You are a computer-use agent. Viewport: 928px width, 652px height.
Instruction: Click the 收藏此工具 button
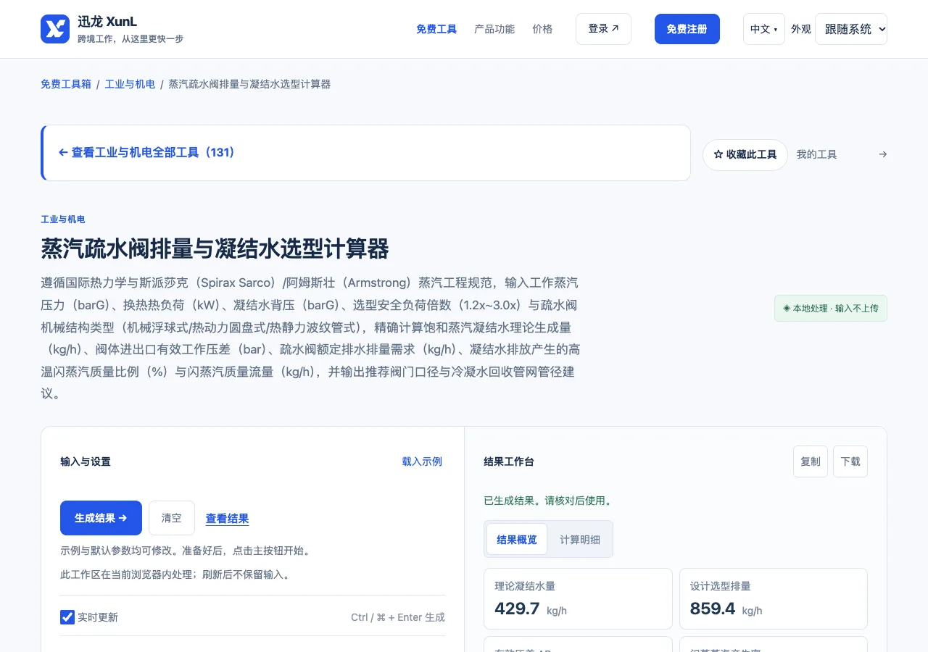[x=745, y=154]
